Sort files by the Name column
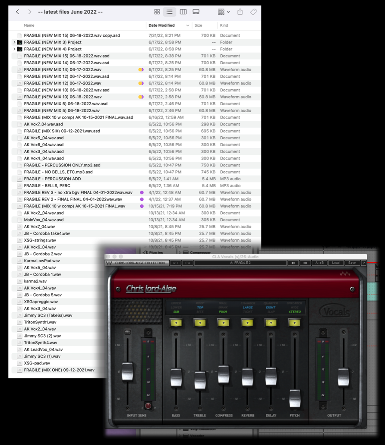 [x=29, y=25]
